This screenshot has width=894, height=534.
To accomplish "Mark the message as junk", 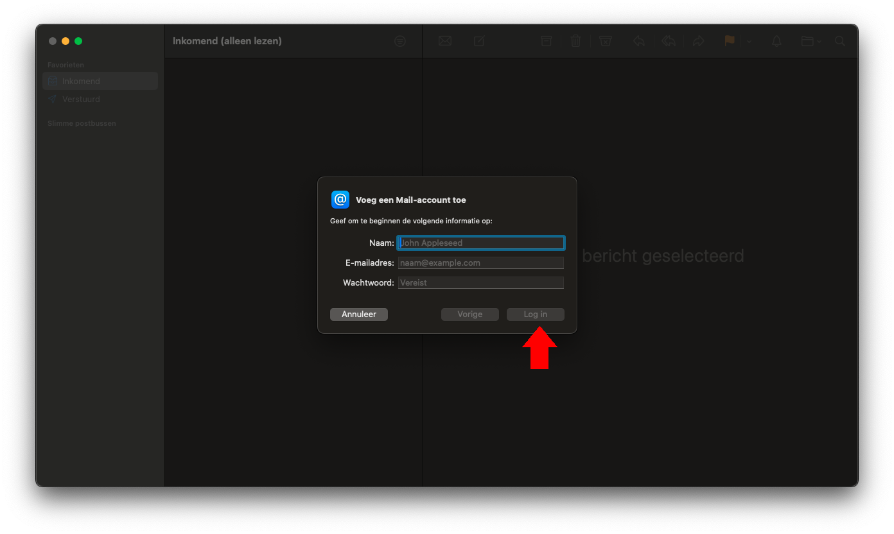I will [x=605, y=40].
